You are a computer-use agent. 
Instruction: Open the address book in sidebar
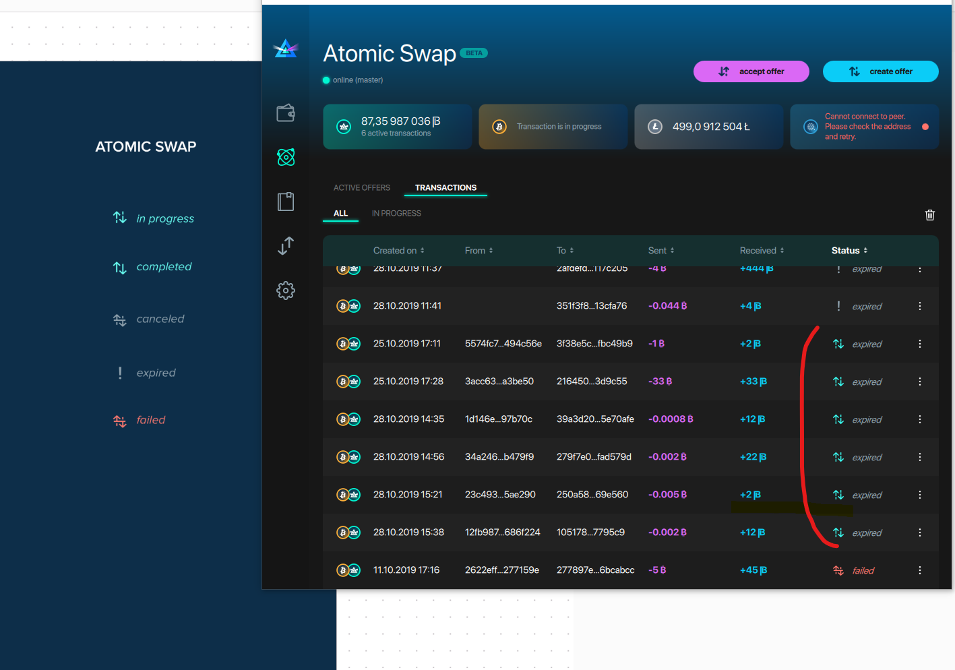(x=286, y=201)
